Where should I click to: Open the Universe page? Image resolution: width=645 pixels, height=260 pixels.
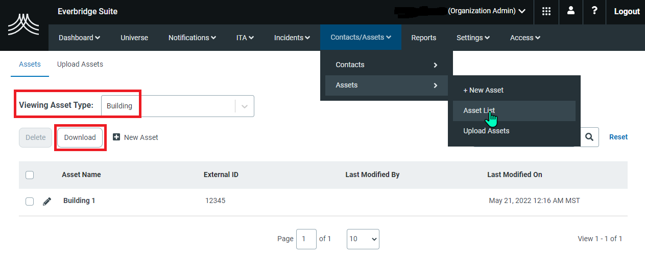(134, 38)
